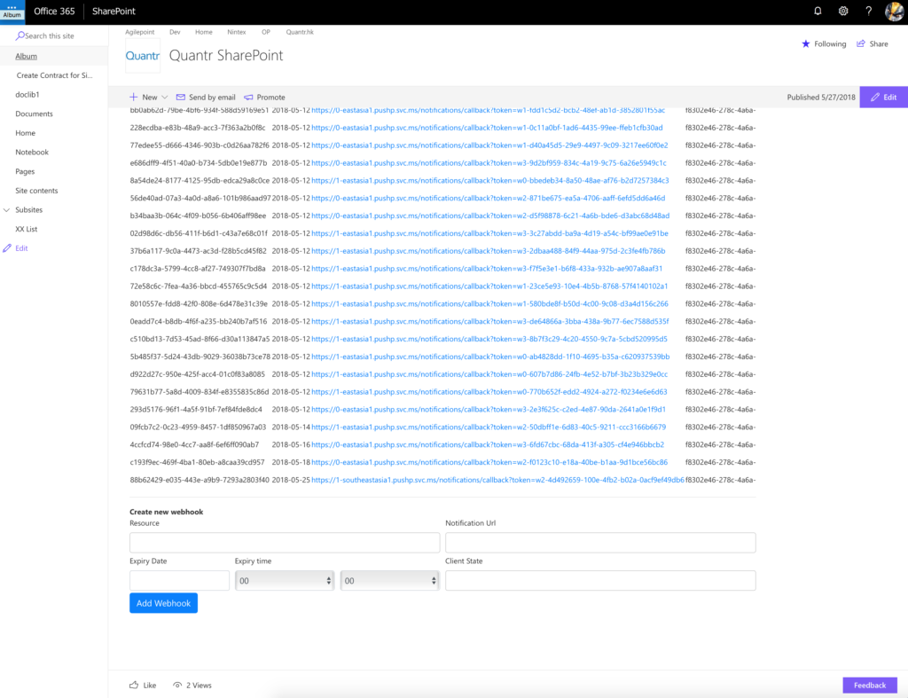Select Album in the sidebar
The width and height of the screenshot is (908, 698).
[x=26, y=57]
